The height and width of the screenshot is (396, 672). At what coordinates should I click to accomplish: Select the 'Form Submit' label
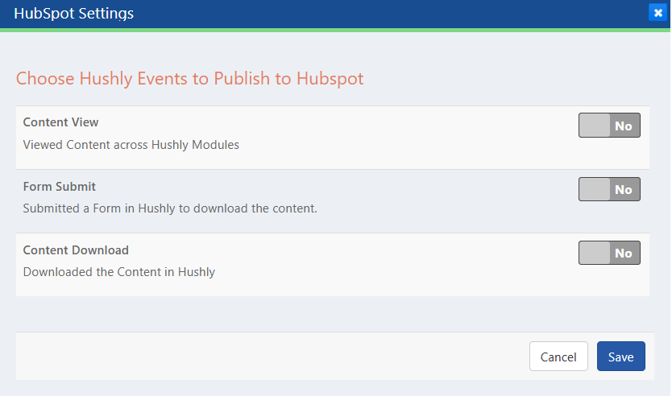(x=59, y=187)
